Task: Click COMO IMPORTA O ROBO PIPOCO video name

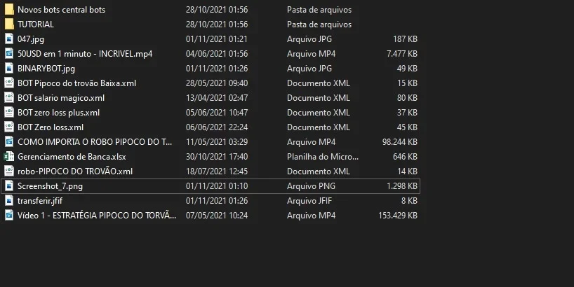Action: point(95,141)
